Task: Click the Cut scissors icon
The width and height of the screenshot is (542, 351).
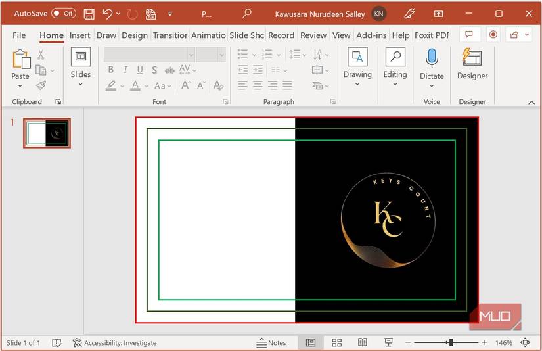Action: 41,55
